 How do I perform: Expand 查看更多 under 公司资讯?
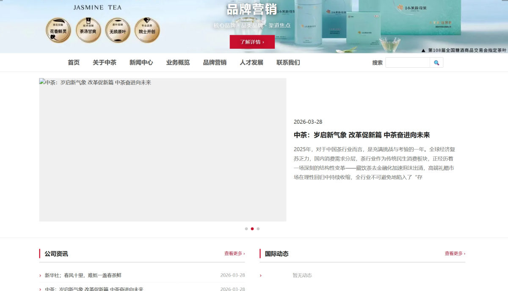[235, 253]
